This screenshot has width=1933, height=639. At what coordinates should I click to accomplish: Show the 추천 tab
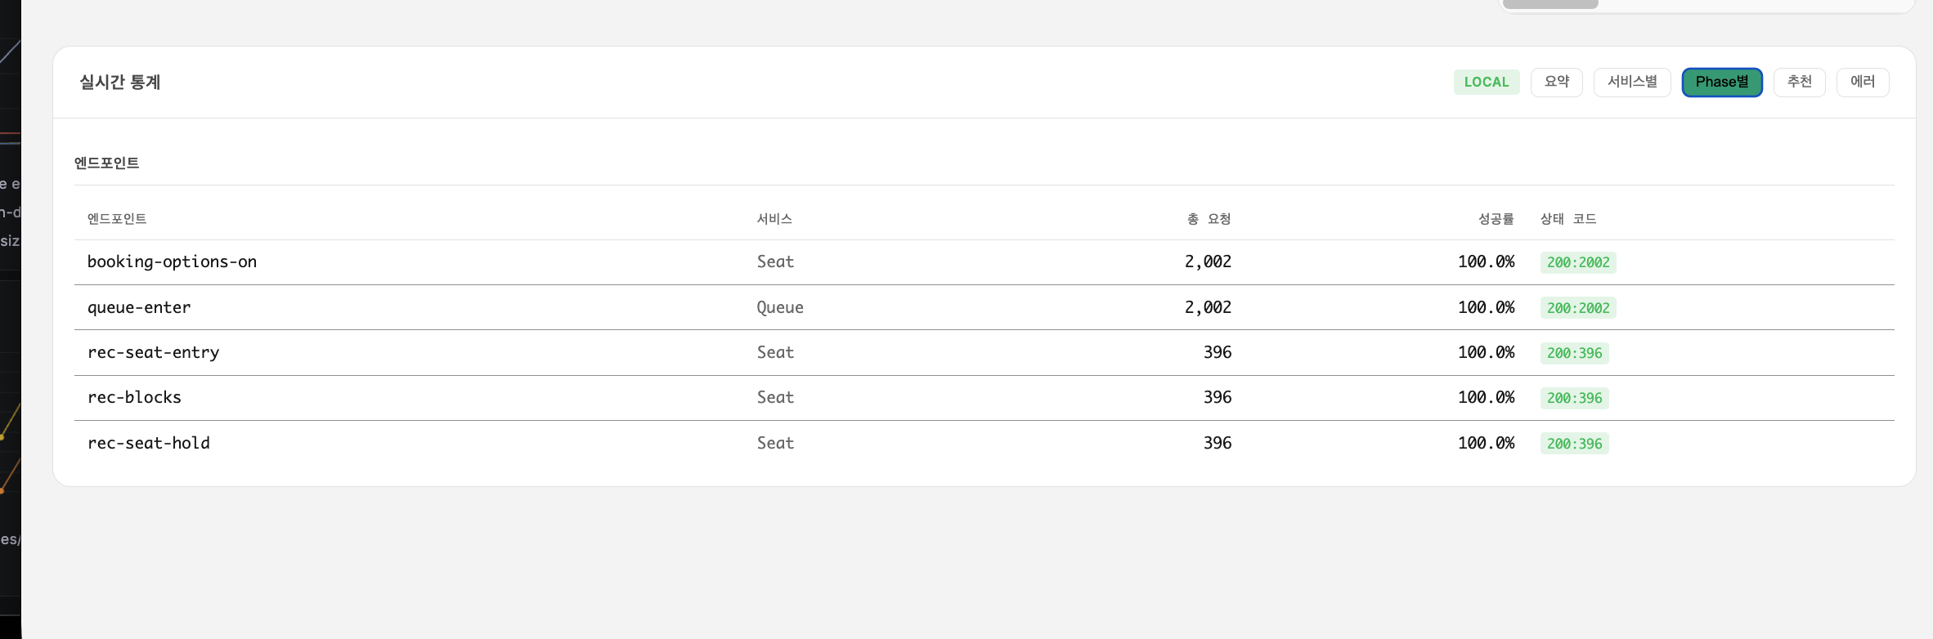[1799, 82]
